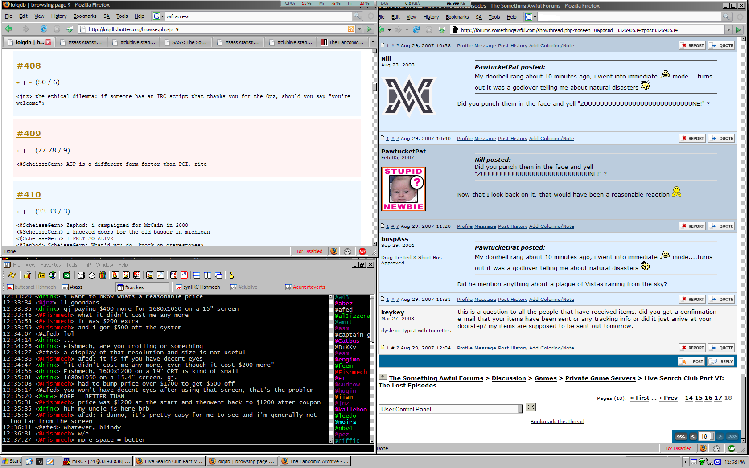The width and height of the screenshot is (749, 468).
Task: Click Start button on taskbar
Action: (x=12, y=461)
